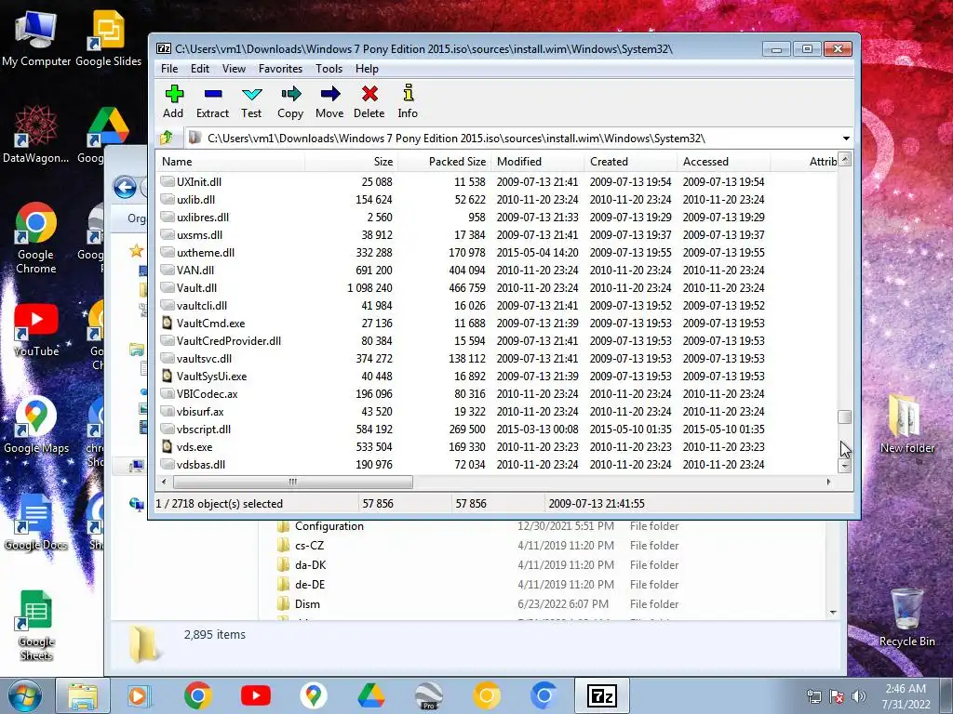
Task: Click the Explorer window scrollbar down arrow
Action: click(x=833, y=613)
